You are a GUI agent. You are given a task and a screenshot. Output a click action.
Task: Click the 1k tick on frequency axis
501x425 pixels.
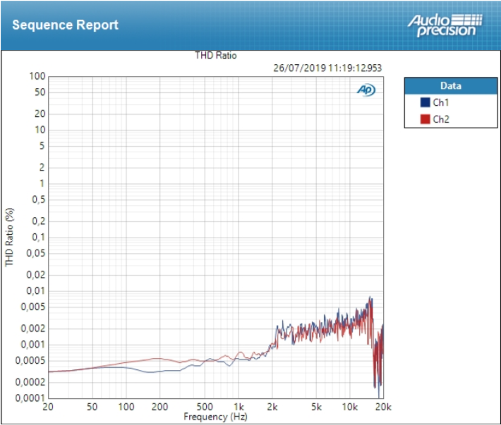(x=239, y=407)
